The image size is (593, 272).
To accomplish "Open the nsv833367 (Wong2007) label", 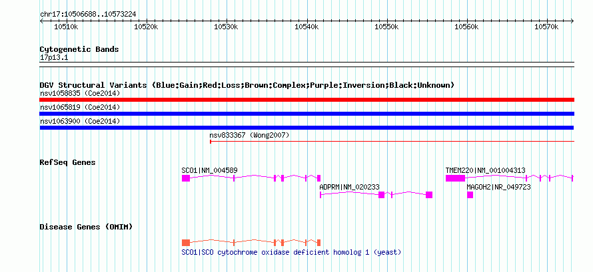I will click(249, 135).
